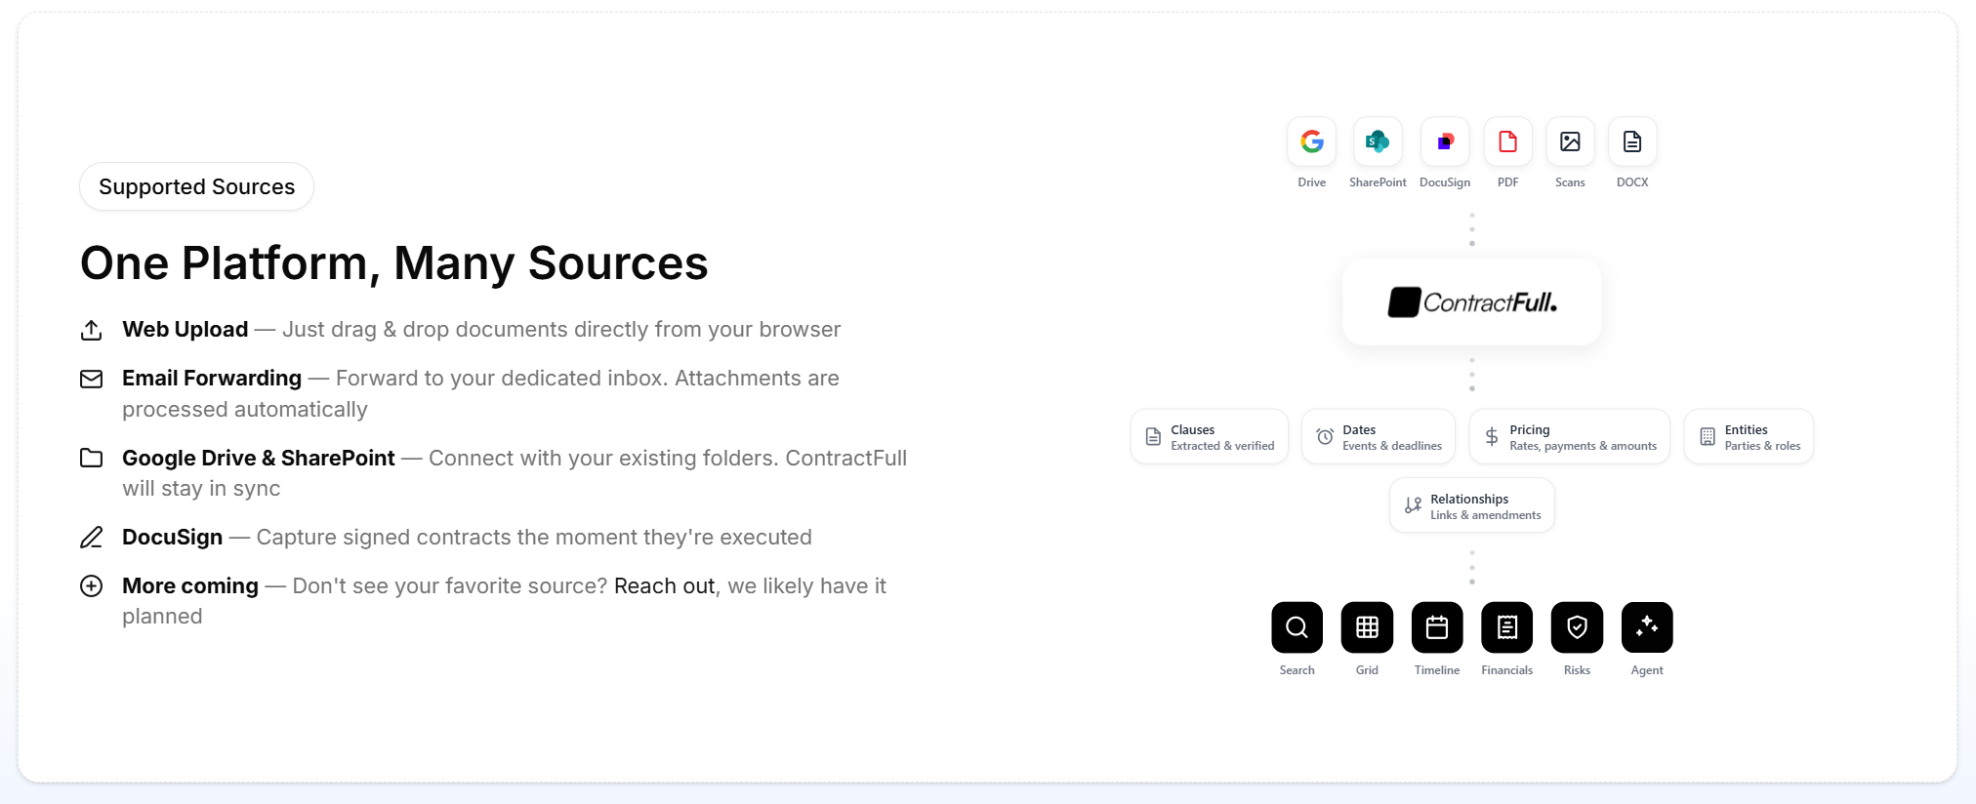Click the Email Forwarding bold label

[x=212, y=379]
